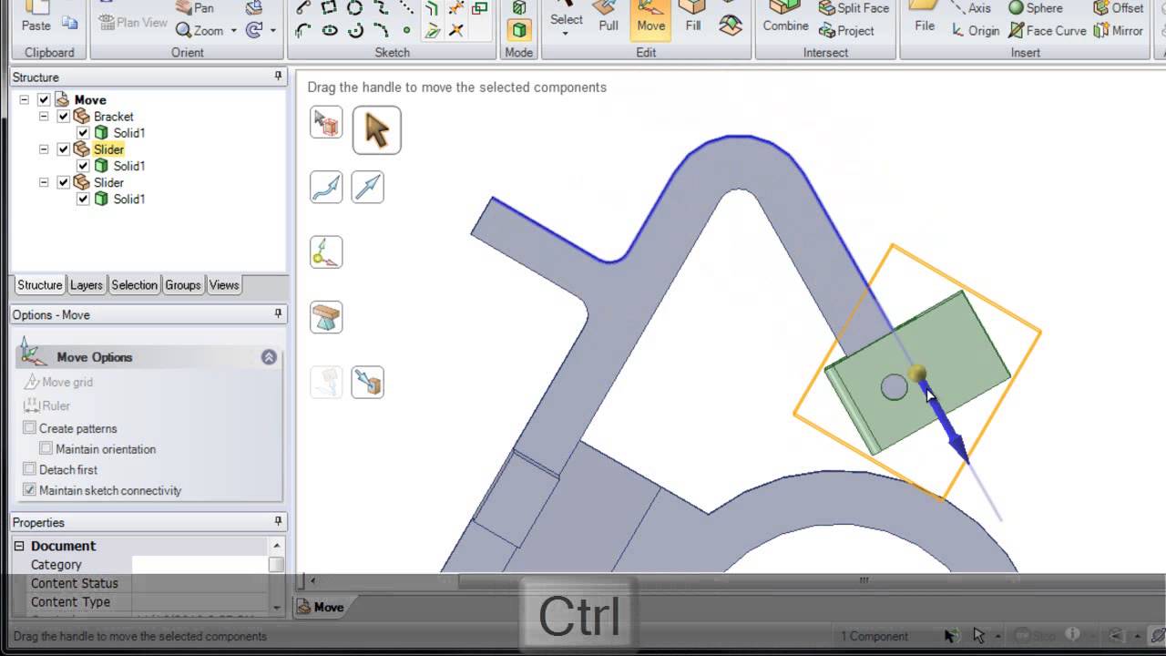Image resolution: width=1166 pixels, height=656 pixels.
Task: Click the Mirror tool
Action: [x=1118, y=31]
